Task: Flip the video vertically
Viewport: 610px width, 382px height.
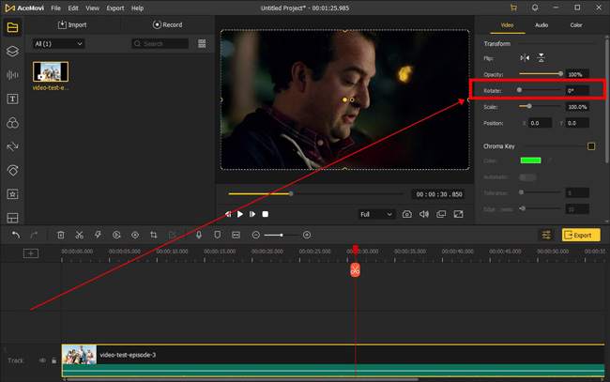Action: (x=541, y=58)
